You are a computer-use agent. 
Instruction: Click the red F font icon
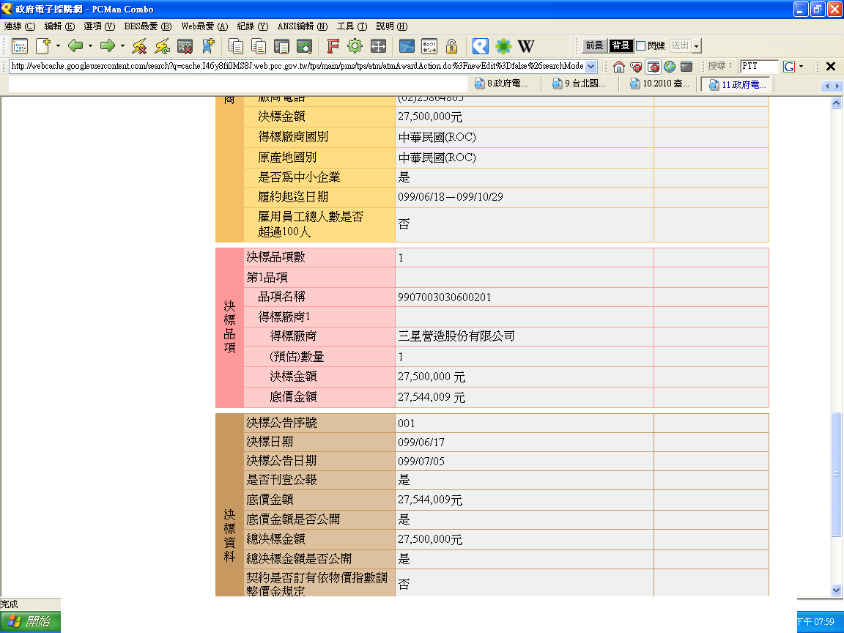pos(333,46)
